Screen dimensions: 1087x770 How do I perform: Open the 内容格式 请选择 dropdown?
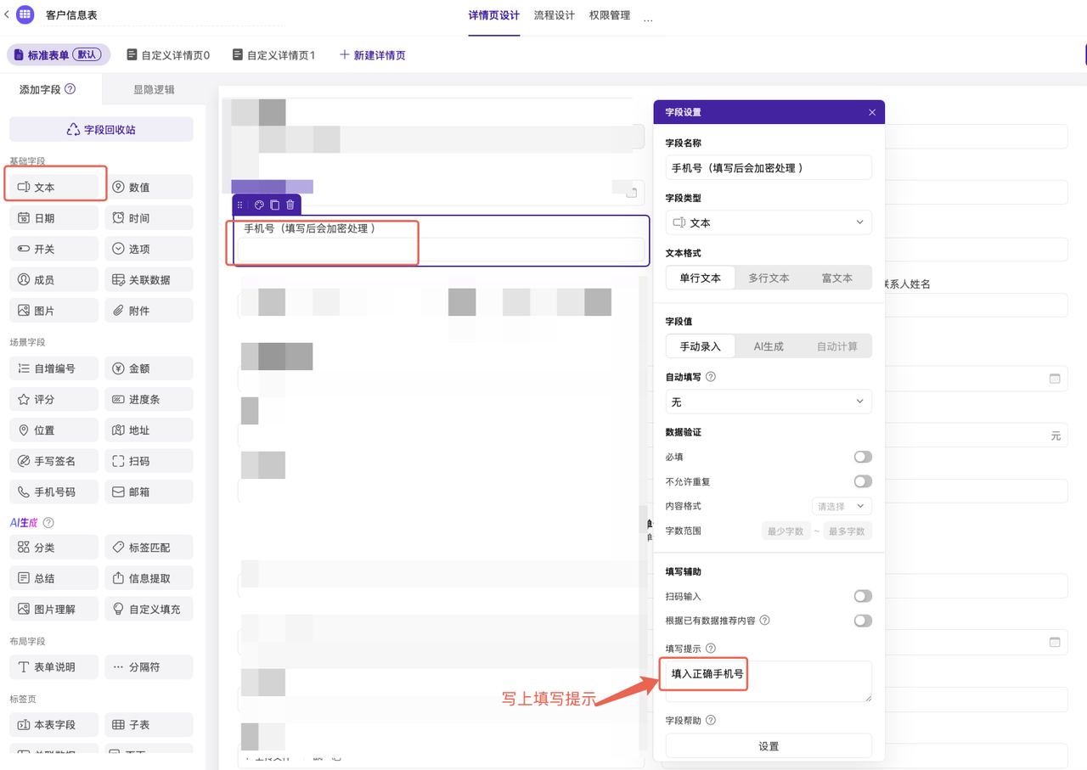coord(841,506)
